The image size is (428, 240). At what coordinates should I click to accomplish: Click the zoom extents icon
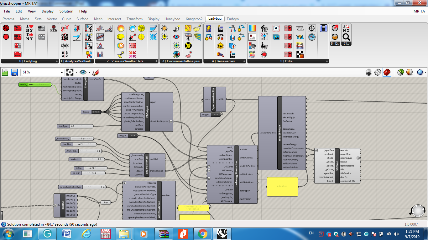[x=70, y=72]
